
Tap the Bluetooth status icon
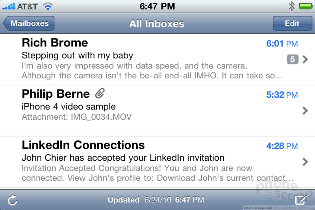click(291, 6)
